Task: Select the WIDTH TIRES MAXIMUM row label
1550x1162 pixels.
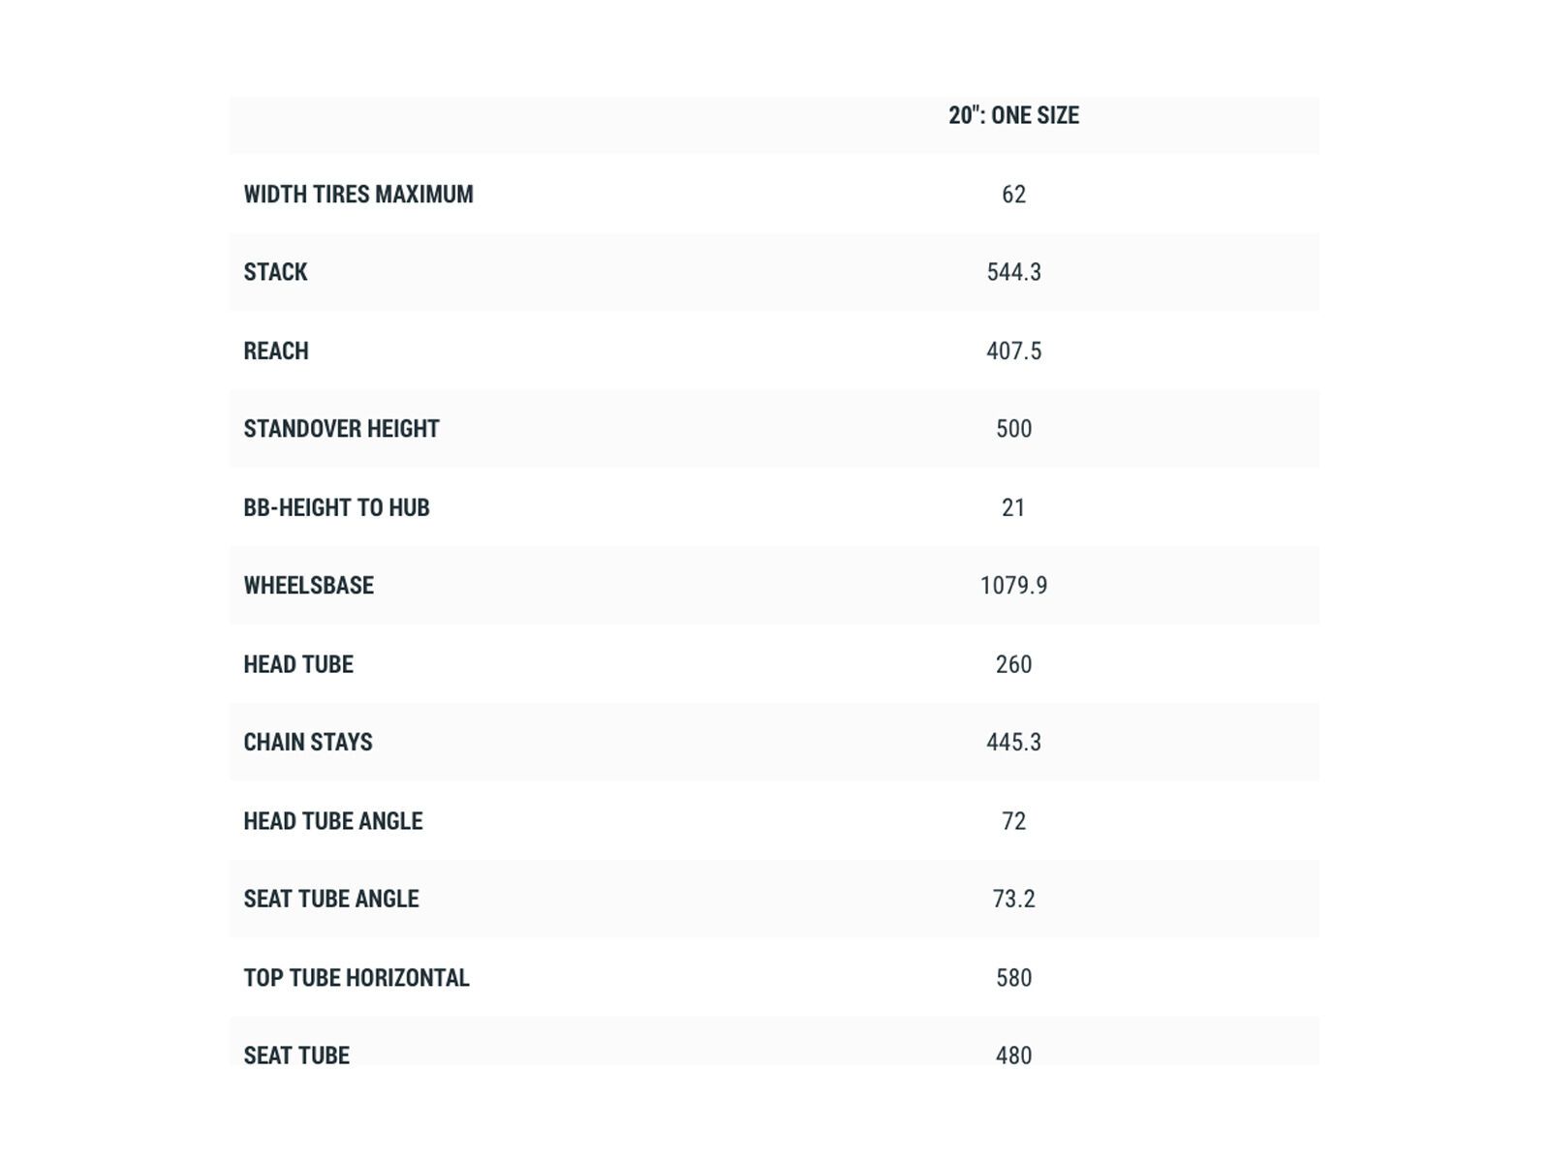Action: coord(358,195)
